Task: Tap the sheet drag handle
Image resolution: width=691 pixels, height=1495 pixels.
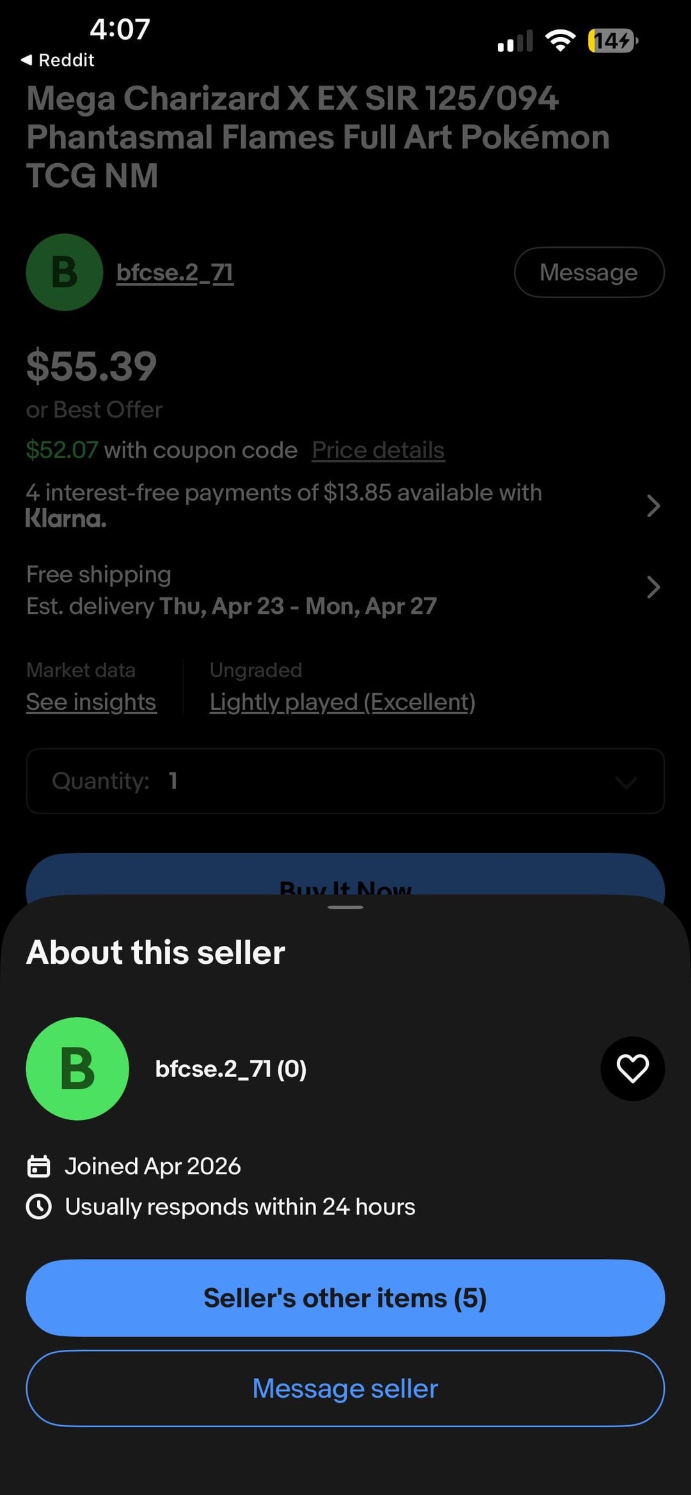Action: pyautogui.click(x=345, y=907)
